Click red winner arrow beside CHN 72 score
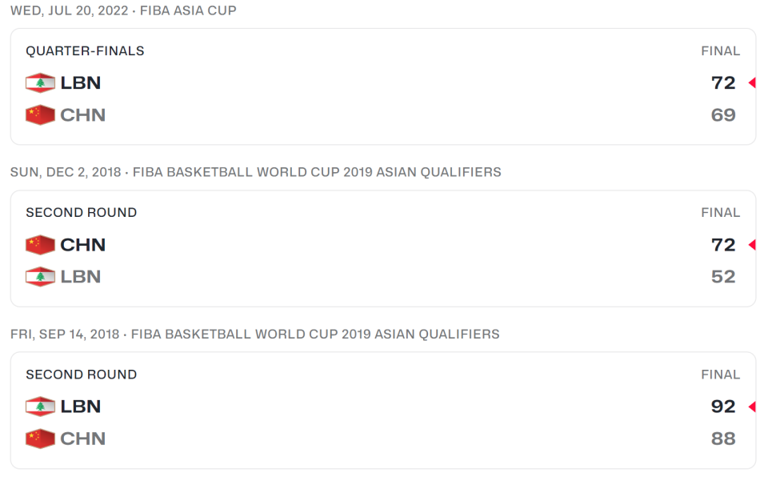 tap(752, 245)
